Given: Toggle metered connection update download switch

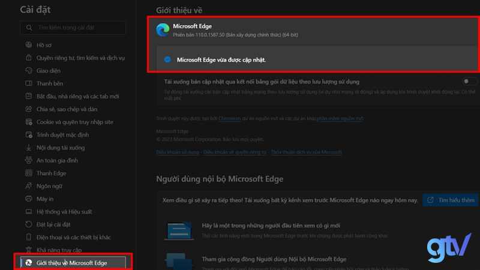Looking at the screenshot, I should coord(469,82).
